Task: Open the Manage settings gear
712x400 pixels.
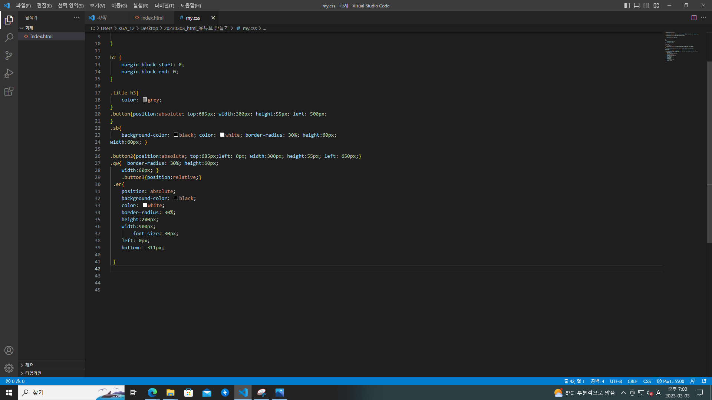Action: pos(9,368)
